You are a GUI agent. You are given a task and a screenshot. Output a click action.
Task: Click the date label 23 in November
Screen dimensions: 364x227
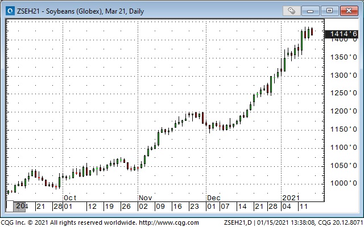tap(195, 207)
